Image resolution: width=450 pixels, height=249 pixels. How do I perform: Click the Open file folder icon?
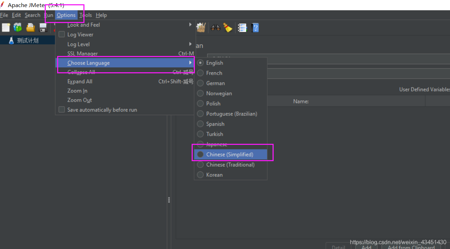click(31, 28)
